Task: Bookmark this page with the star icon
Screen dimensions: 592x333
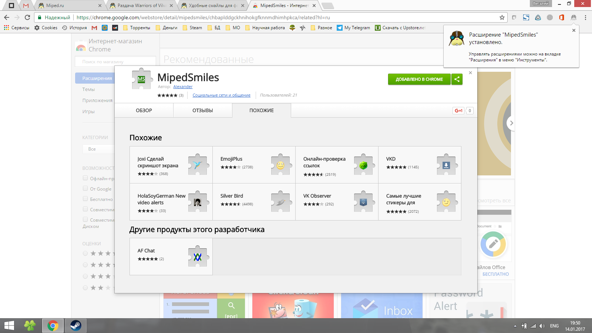Action: tap(502, 17)
